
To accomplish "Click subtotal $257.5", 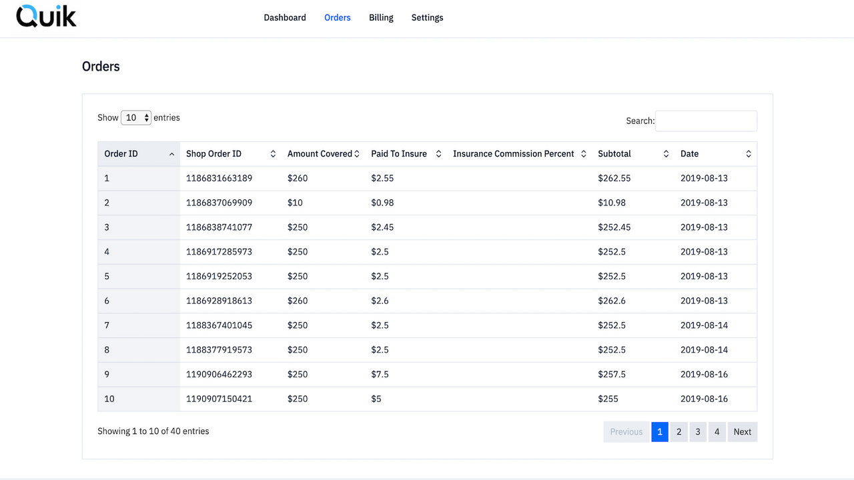I will point(612,374).
